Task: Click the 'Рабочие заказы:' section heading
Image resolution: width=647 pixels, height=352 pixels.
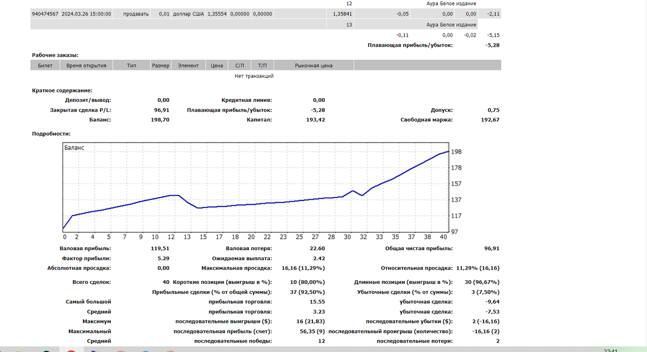Action: pyautogui.click(x=55, y=55)
